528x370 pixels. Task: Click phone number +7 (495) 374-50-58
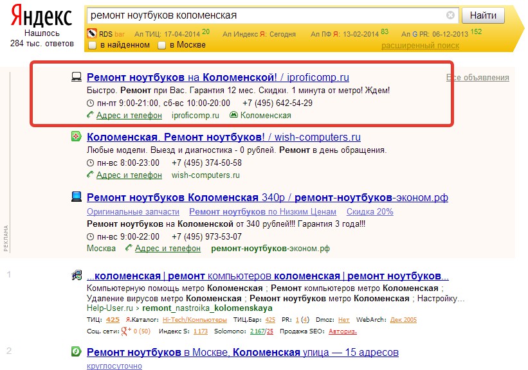(x=206, y=163)
